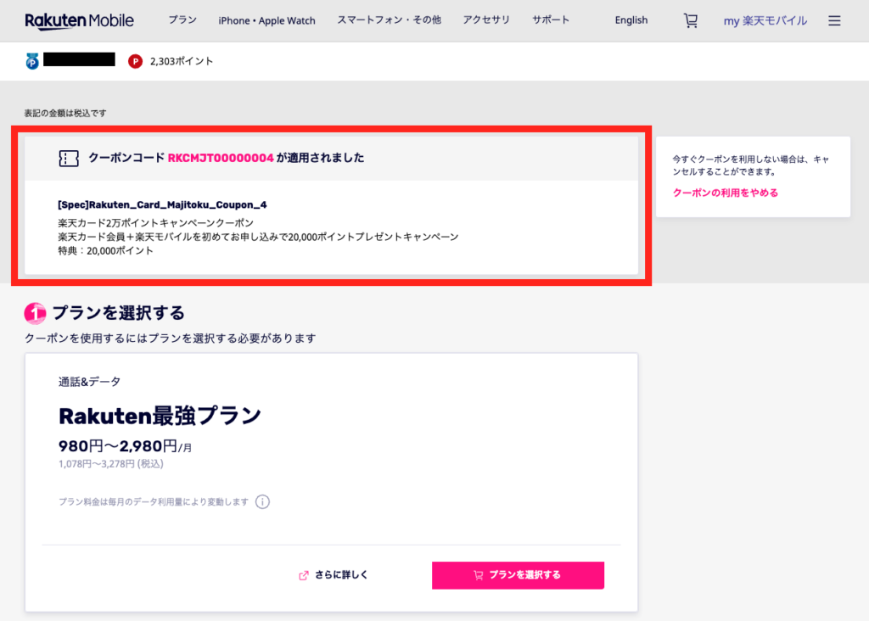The image size is (869, 621).
Task: Click the pink プランを選択する button
Action: pos(518,575)
